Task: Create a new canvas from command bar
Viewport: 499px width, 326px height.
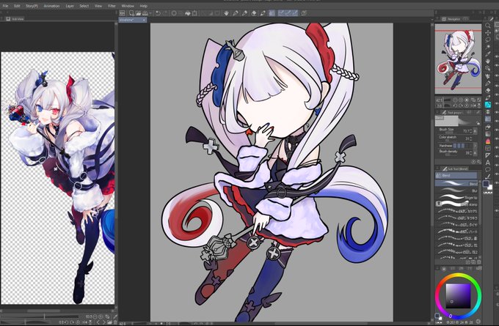Action: click(131, 13)
